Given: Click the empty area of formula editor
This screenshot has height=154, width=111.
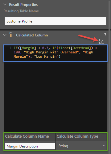Looking at the screenshot, I should click(x=55, y=97).
